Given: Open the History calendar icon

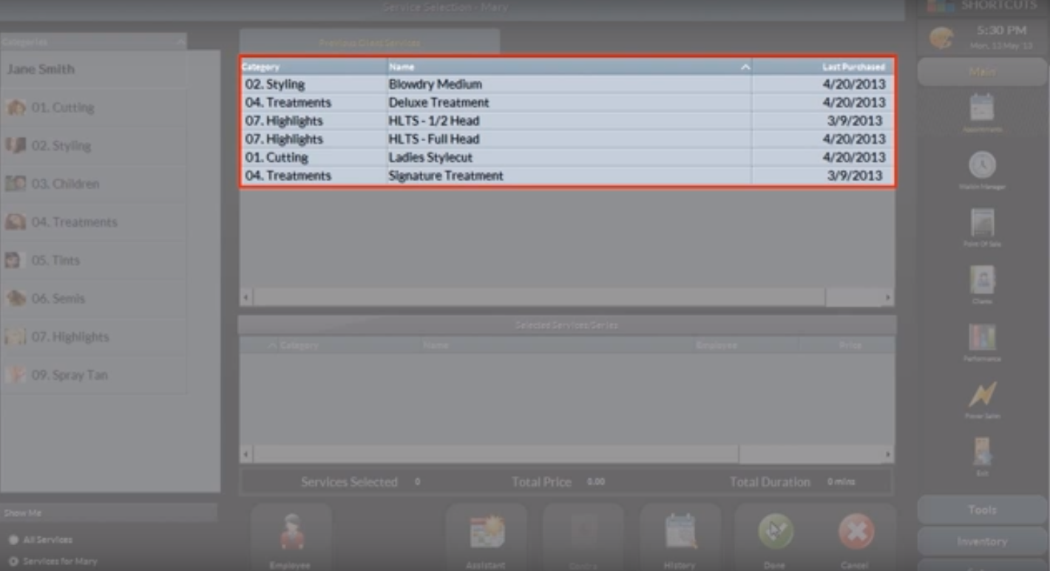Looking at the screenshot, I should 680,533.
